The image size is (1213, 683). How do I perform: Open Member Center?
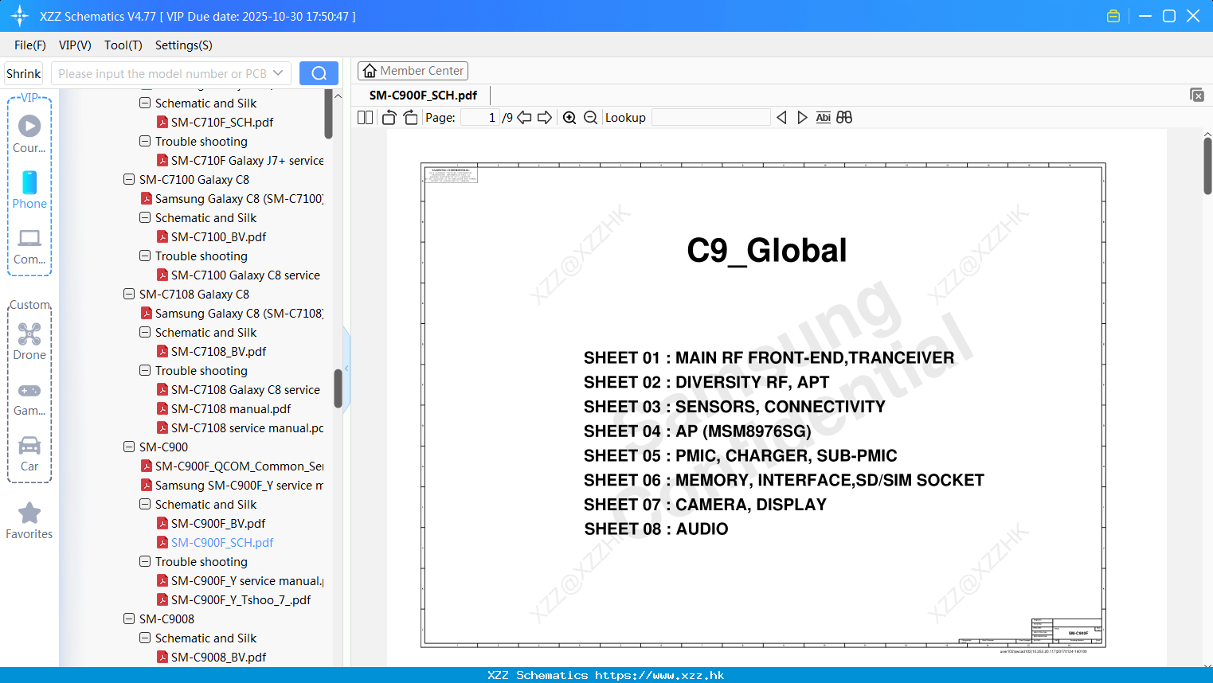click(413, 71)
